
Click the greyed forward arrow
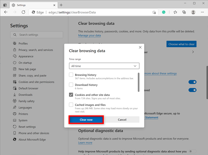(14, 12)
